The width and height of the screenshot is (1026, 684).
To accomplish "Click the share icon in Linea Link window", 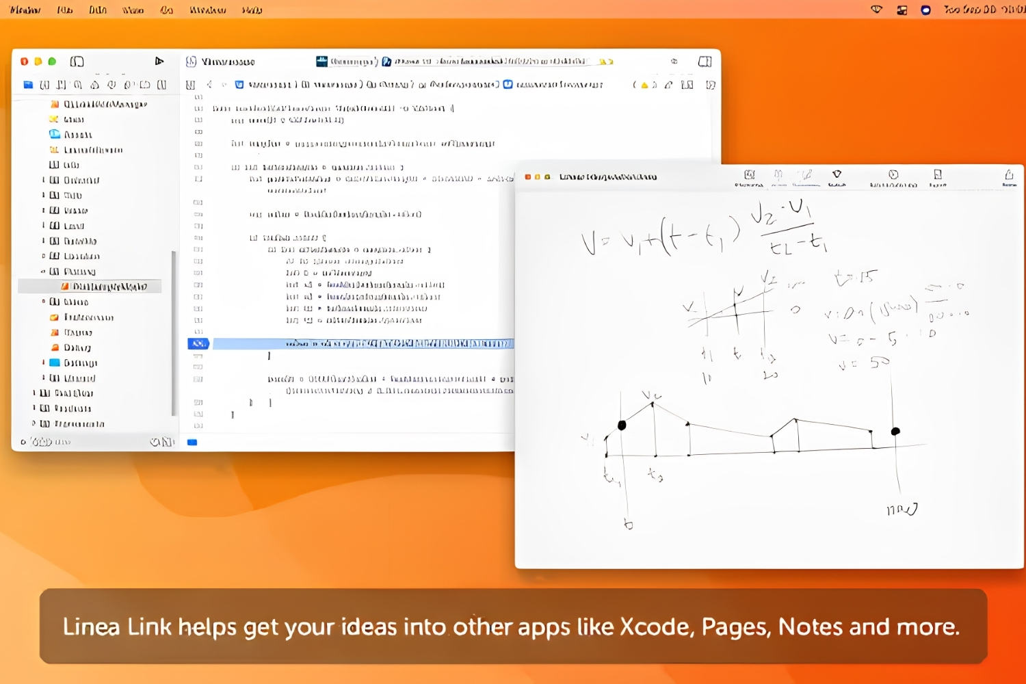I will pyautogui.click(x=1009, y=175).
